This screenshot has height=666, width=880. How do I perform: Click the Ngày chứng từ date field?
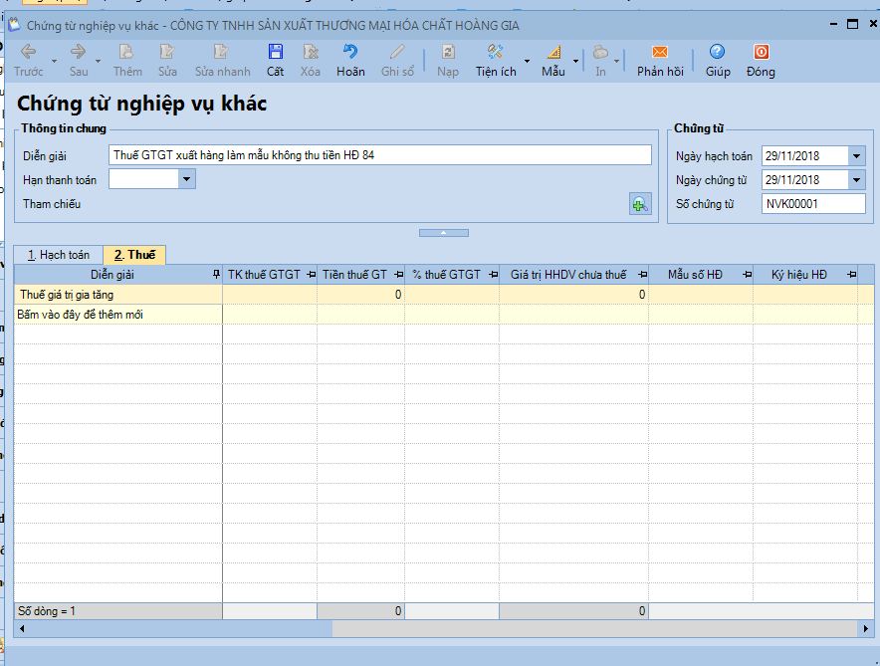tap(804, 180)
